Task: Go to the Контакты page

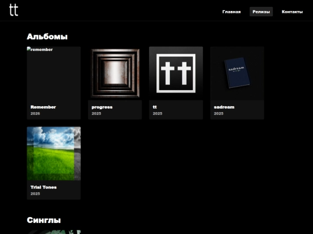Action: pyautogui.click(x=292, y=12)
